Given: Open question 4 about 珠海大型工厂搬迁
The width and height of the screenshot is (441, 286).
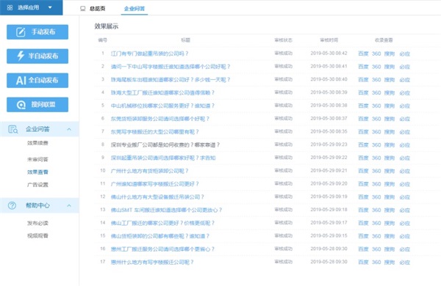Looking at the screenshot, I should [x=162, y=92].
